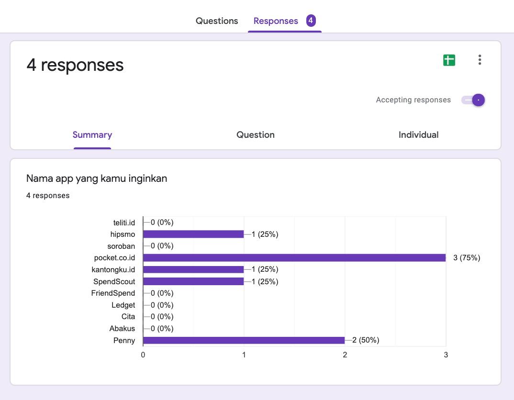Screen dimensions: 514x400
Task: Click the 'Ledget' chart label
Action: point(123,305)
